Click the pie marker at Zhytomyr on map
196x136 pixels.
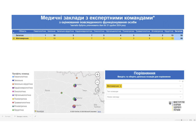click(75, 99)
